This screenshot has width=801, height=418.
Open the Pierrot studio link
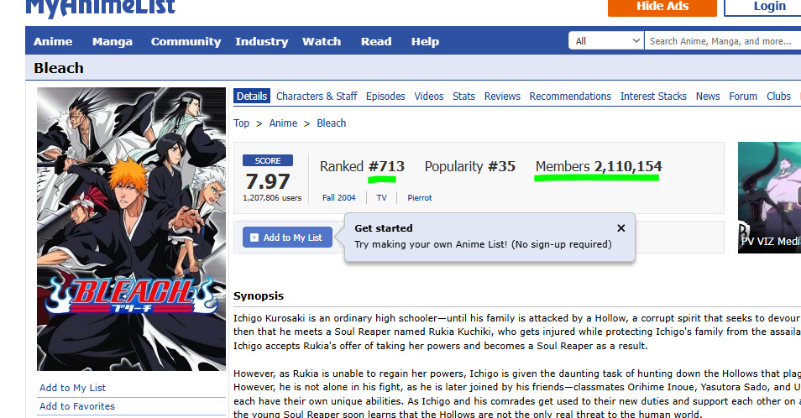click(x=420, y=197)
